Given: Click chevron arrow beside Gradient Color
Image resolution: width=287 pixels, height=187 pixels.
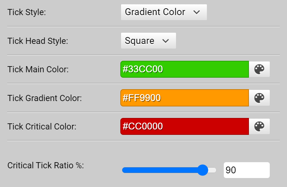Looking at the screenshot, I should point(196,12).
